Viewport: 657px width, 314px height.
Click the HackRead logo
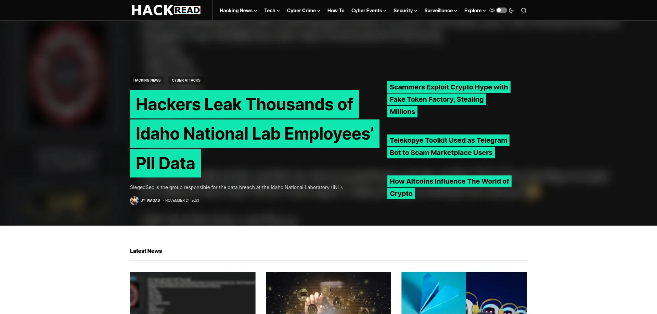(166, 10)
